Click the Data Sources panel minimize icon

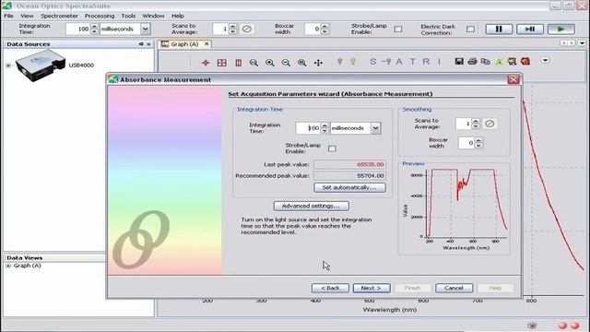pyautogui.click(x=141, y=44)
